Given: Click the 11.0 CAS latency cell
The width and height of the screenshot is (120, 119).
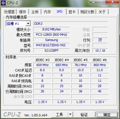Looking at the screenshot, I should (100, 70).
